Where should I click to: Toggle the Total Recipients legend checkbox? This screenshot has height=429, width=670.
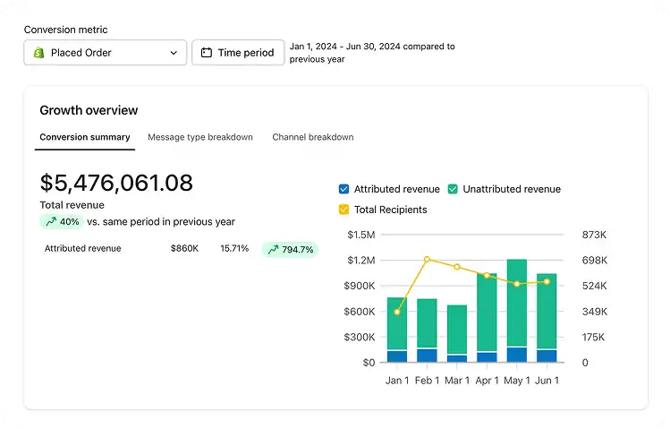pos(344,210)
